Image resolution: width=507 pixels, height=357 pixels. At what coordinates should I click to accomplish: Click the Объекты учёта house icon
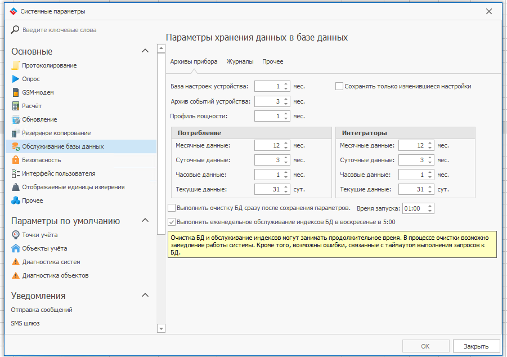click(x=16, y=248)
